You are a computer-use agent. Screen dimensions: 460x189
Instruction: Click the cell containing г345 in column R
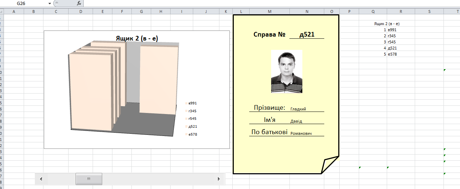click(392, 36)
